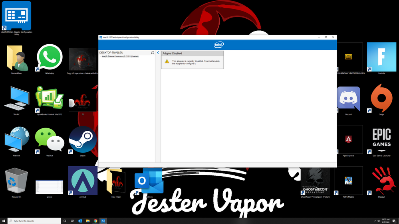399x224 pixels.
Task: Select the WeChat desktop shortcut
Action: 50,141
